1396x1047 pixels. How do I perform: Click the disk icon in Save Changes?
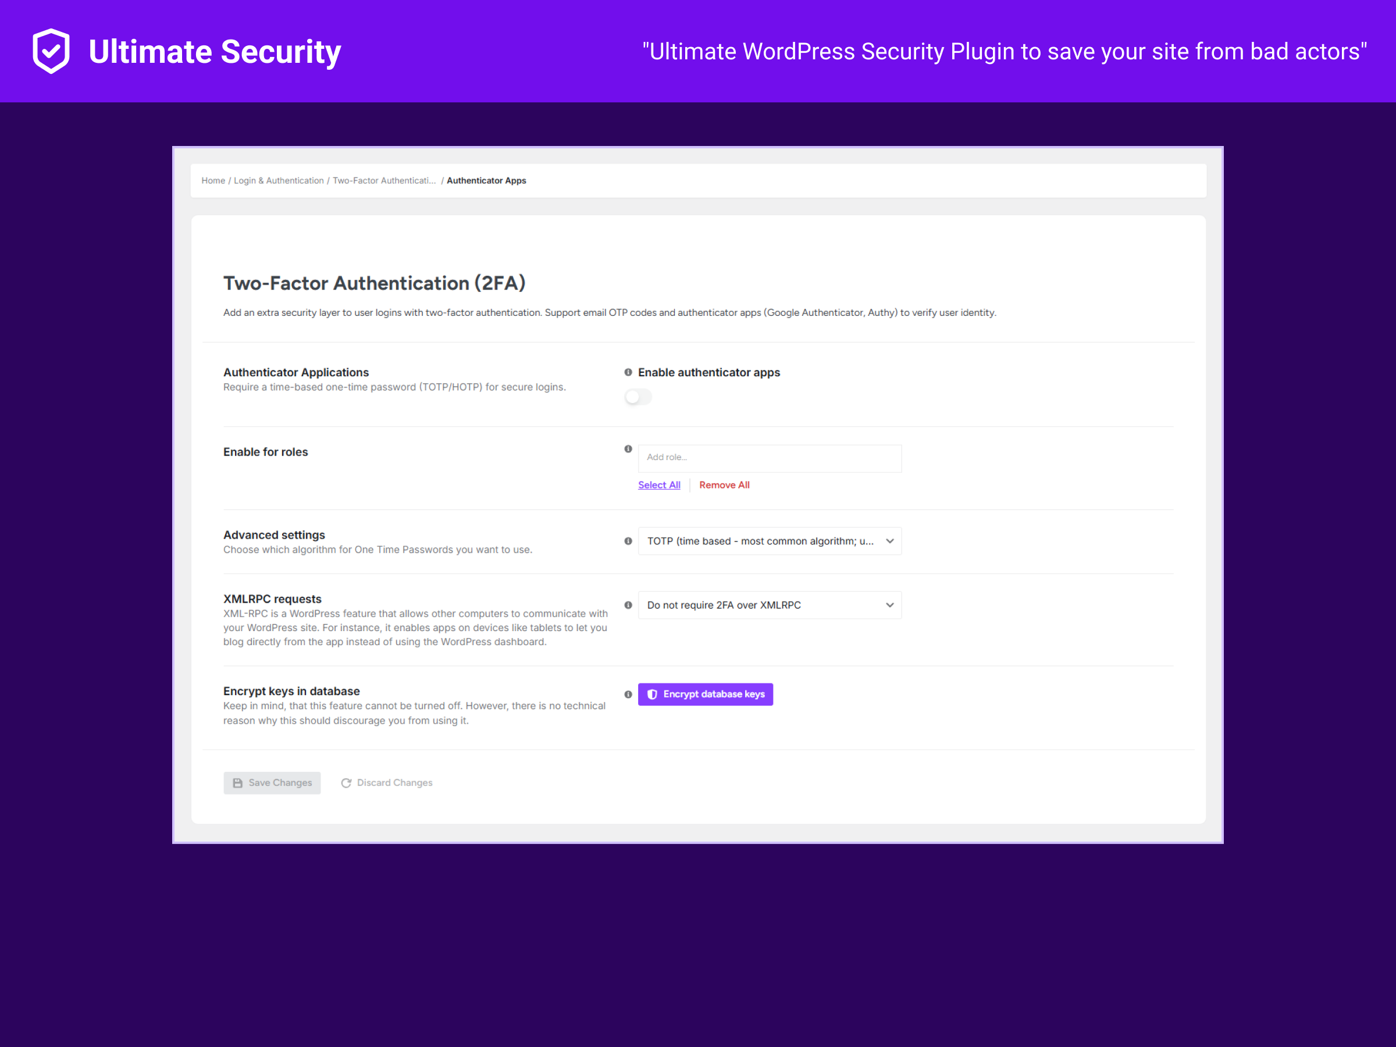pos(238,782)
